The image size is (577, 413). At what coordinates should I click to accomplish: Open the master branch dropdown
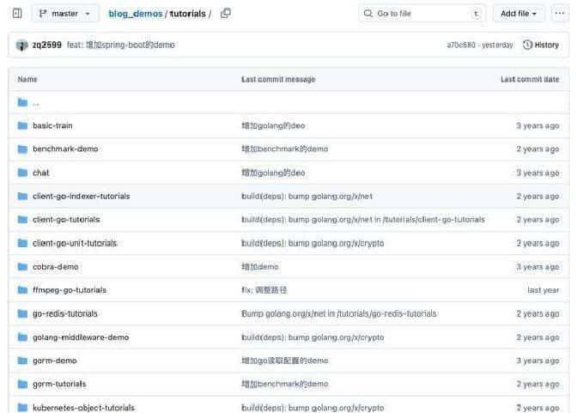[x=64, y=14]
